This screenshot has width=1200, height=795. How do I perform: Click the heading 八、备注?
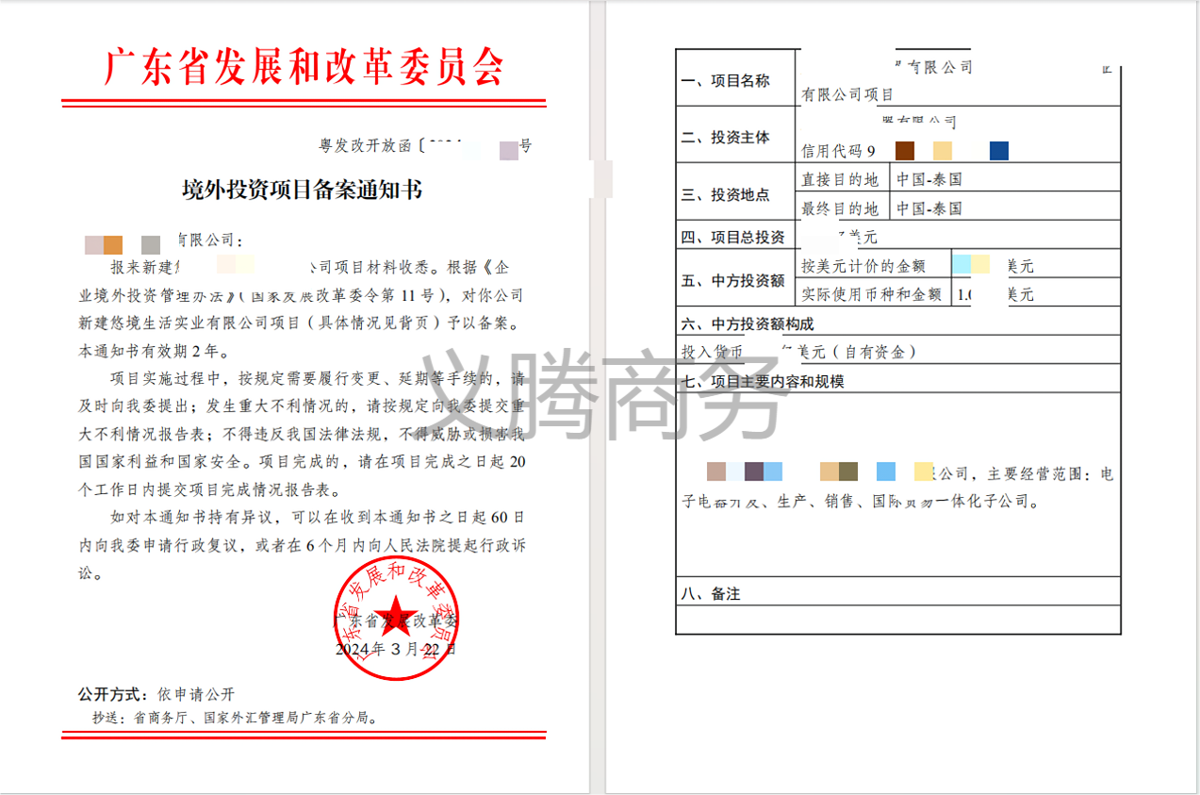711,594
